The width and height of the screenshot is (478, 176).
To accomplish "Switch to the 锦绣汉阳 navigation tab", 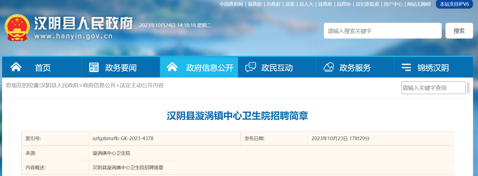I will click(x=433, y=67).
